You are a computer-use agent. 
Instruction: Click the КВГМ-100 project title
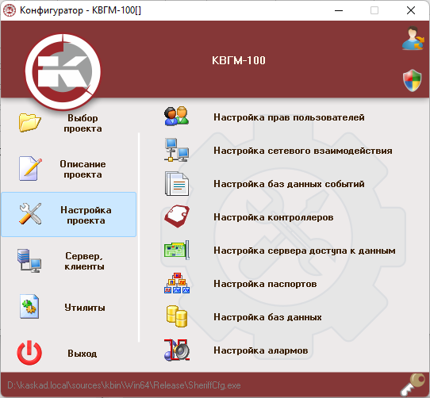pyautogui.click(x=239, y=60)
